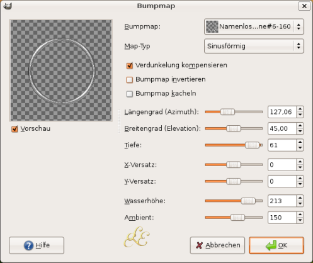Focus the Elevation value field 45,00
This screenshot has width=313, height=263.
[282, 128]
